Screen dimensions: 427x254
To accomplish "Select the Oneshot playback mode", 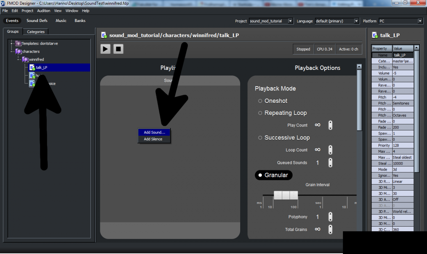I will (260, 101).
